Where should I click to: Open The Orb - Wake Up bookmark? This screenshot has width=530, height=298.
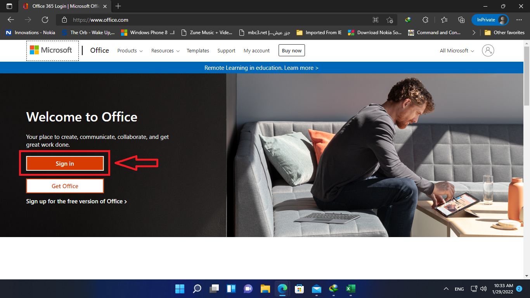(x=88, y=33)
